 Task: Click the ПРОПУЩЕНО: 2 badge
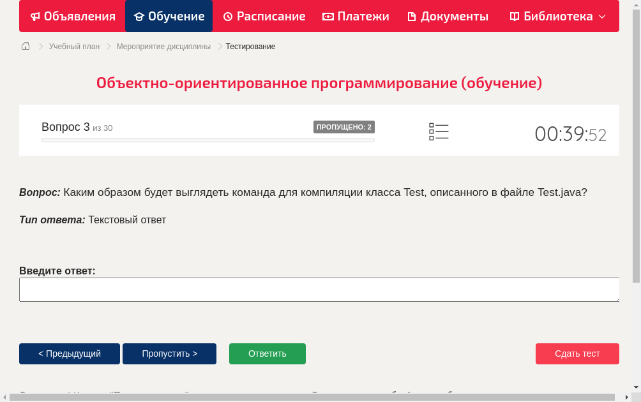(x=345, y=126)
